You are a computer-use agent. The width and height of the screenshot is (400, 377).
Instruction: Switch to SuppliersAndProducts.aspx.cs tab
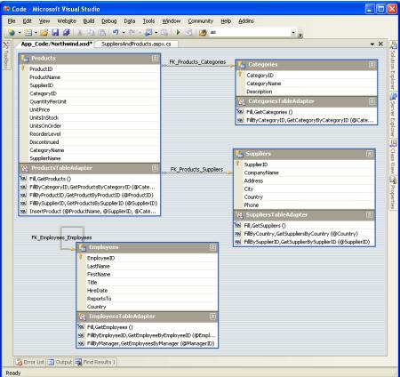pyautogui.click(x=136, y=44)
